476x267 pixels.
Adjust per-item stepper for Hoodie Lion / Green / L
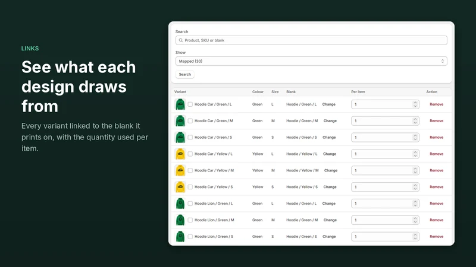pyautogui.click(x=415, y=204)
